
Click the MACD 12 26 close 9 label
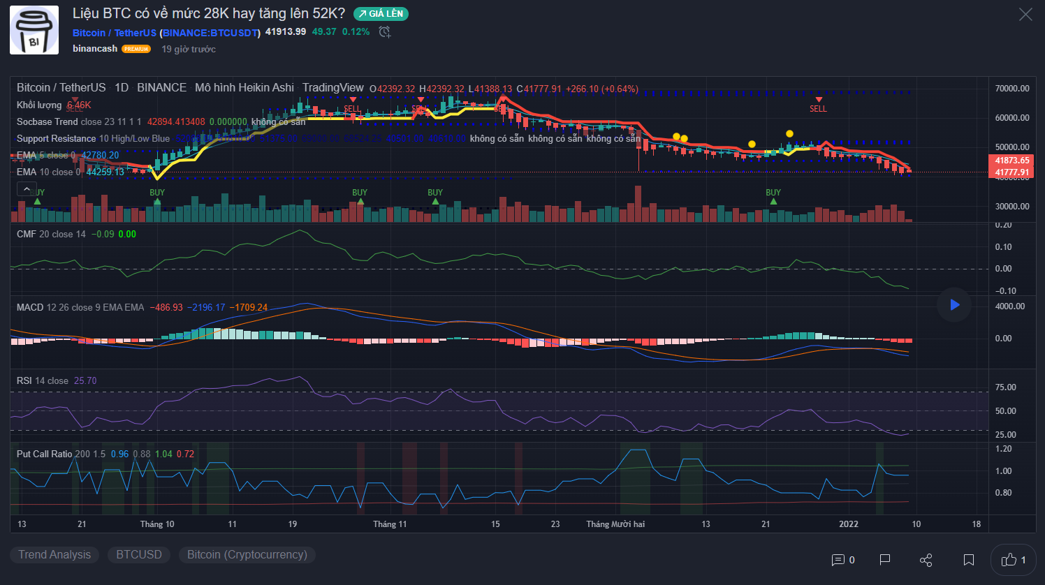point(80,307)
